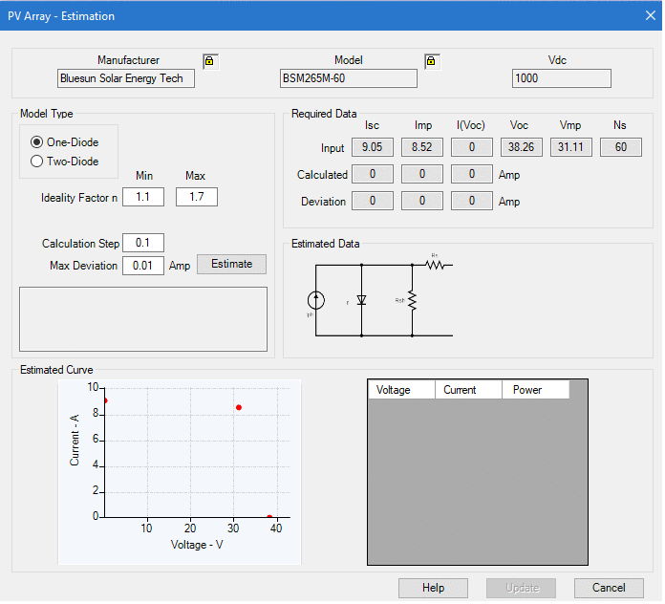The width and height of the screenshot is (665, 604).
Task: Click the lock icon next to Model
Action: pyautogui.click(x=431, y=61)
